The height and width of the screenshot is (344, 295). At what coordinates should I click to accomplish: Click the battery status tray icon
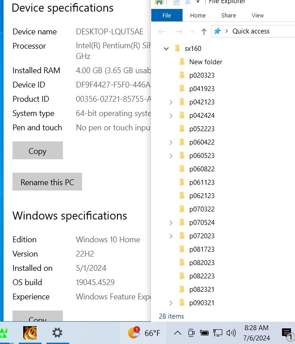pos(204,333)
